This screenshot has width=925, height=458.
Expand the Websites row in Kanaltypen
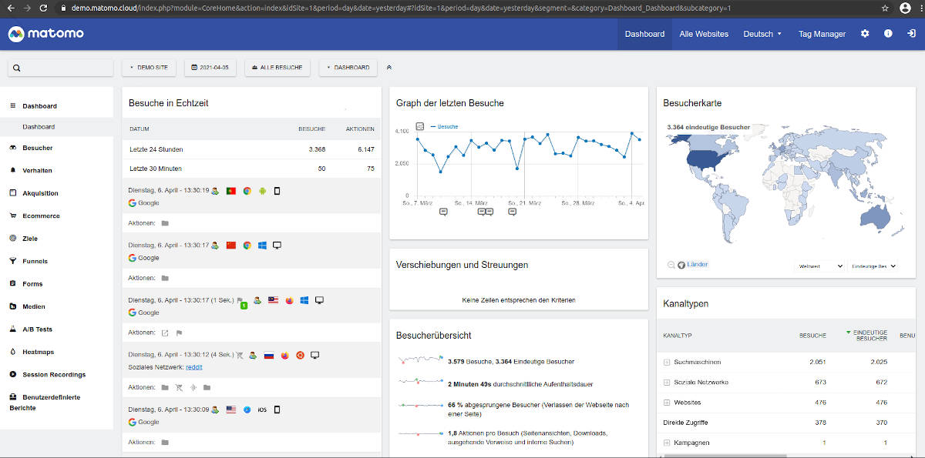tap(667, 402)
